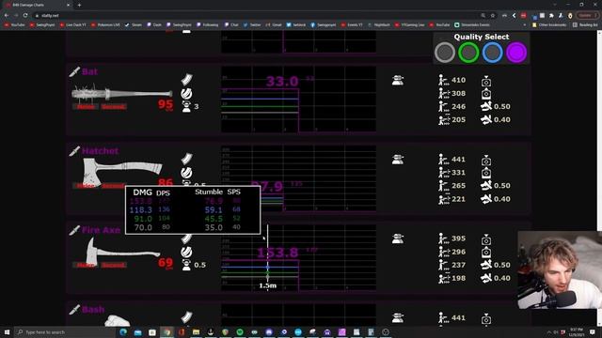602x338 pixels.
Task: Click the 118.3 DMG value in the tooltip
Action: coord(141,210)
